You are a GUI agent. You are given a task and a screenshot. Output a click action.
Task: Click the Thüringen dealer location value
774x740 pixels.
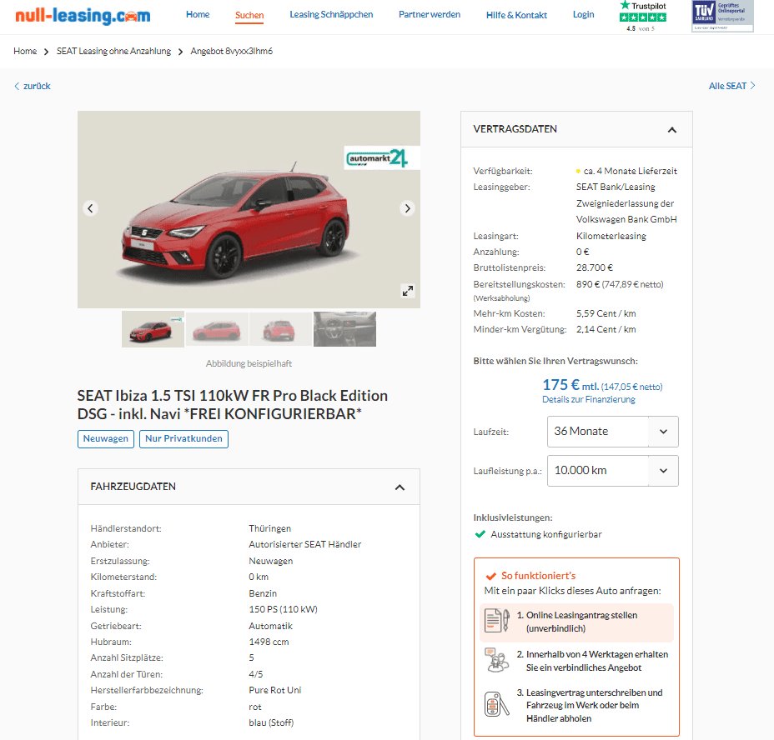tap(270, 529)
